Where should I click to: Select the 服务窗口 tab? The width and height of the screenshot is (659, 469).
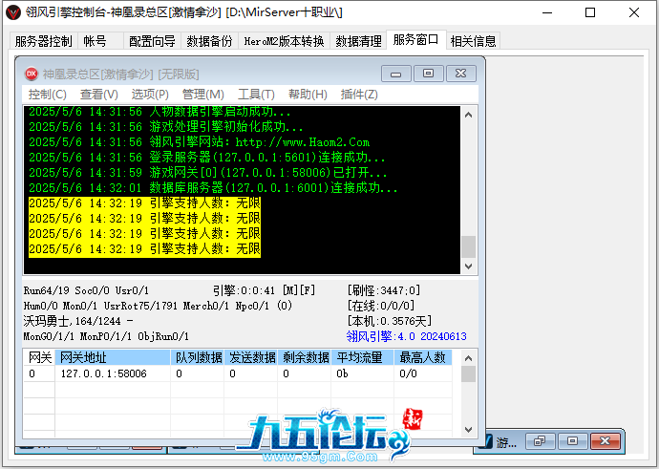coord(415,39)
